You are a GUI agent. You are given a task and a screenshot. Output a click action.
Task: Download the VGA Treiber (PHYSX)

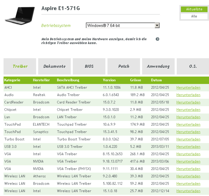coord(188,169)
